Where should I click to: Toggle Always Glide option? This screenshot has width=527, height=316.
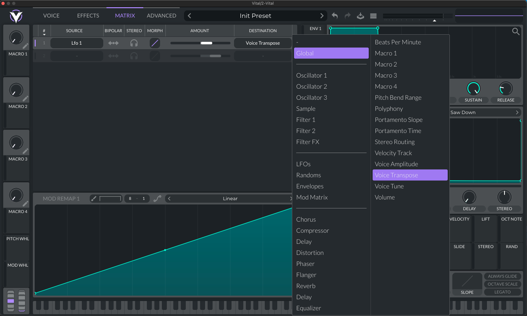coord(502,276)
